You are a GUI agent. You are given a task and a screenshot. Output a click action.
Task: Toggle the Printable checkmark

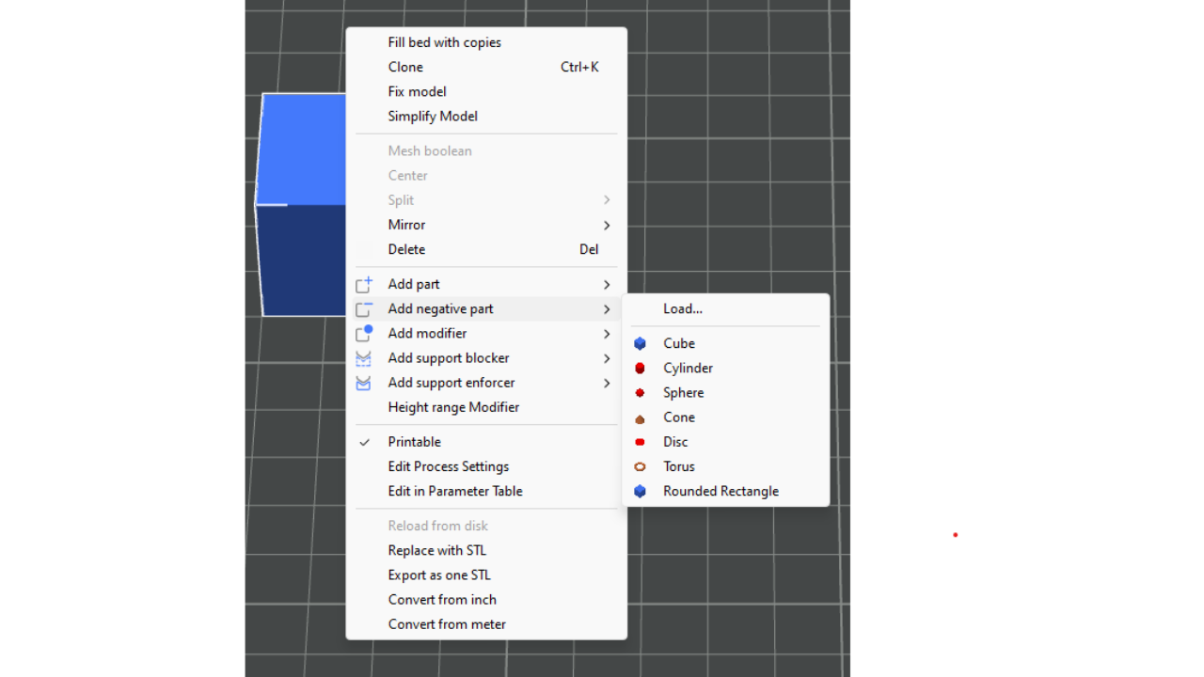coord(364,442)
